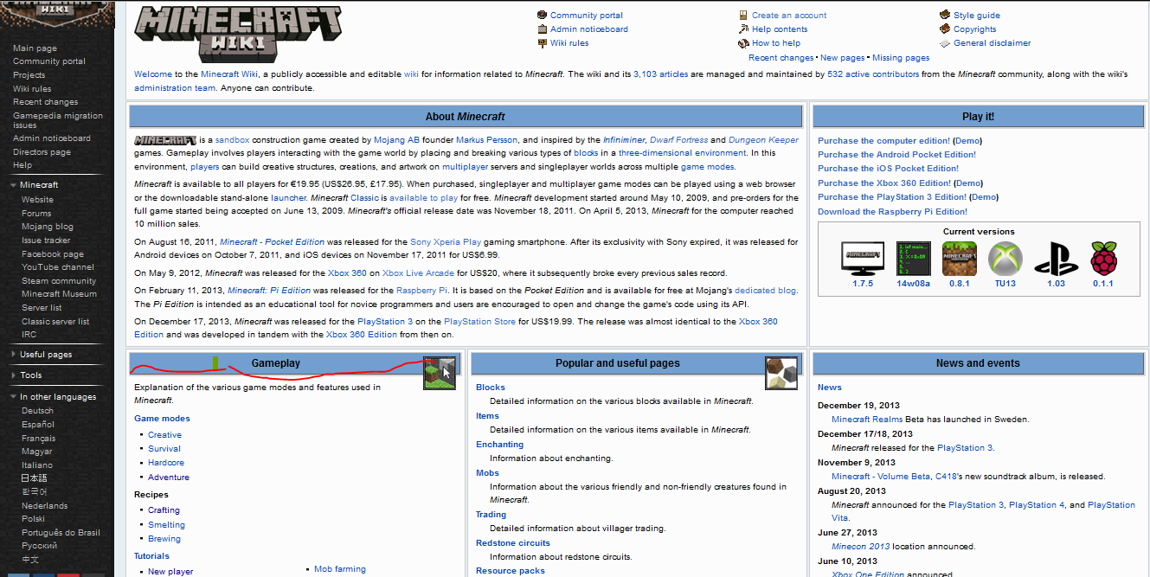Screen dimensions: 1150x577
Task: Click the icon beside the top Community portal link
Action: [x=543, y=15]
